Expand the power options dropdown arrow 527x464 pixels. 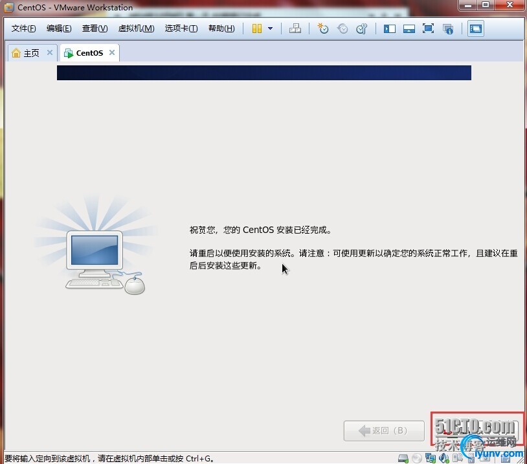[x=270, y=28]
